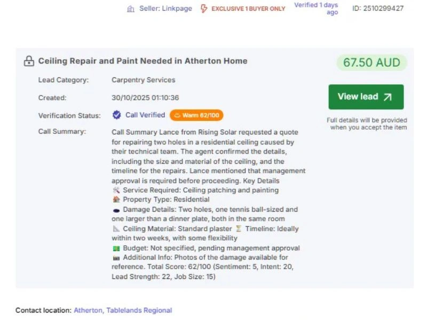427x320 pixels.
Task: Click the tools icon next to Service Required
Action: coord(116,190)
